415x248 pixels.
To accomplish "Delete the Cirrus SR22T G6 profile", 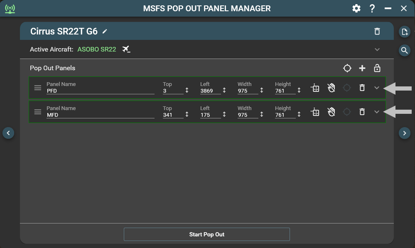I will click(x=377, y=31).
